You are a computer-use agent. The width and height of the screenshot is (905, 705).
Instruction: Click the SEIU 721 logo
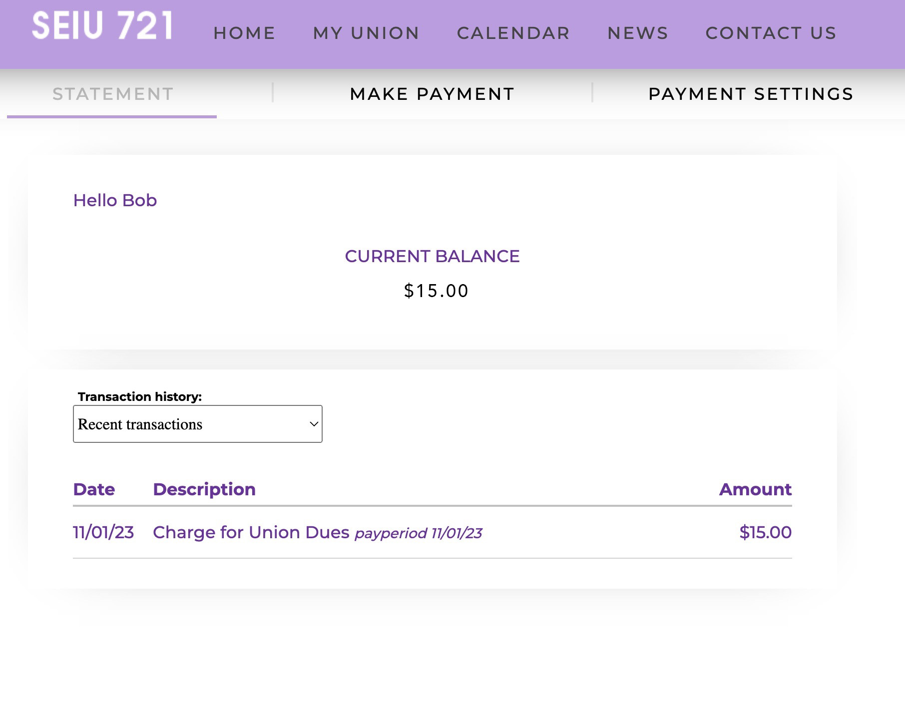click(103, 26)
